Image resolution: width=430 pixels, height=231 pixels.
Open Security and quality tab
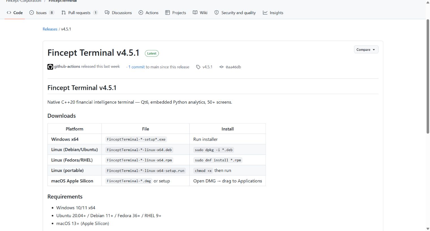235,13
